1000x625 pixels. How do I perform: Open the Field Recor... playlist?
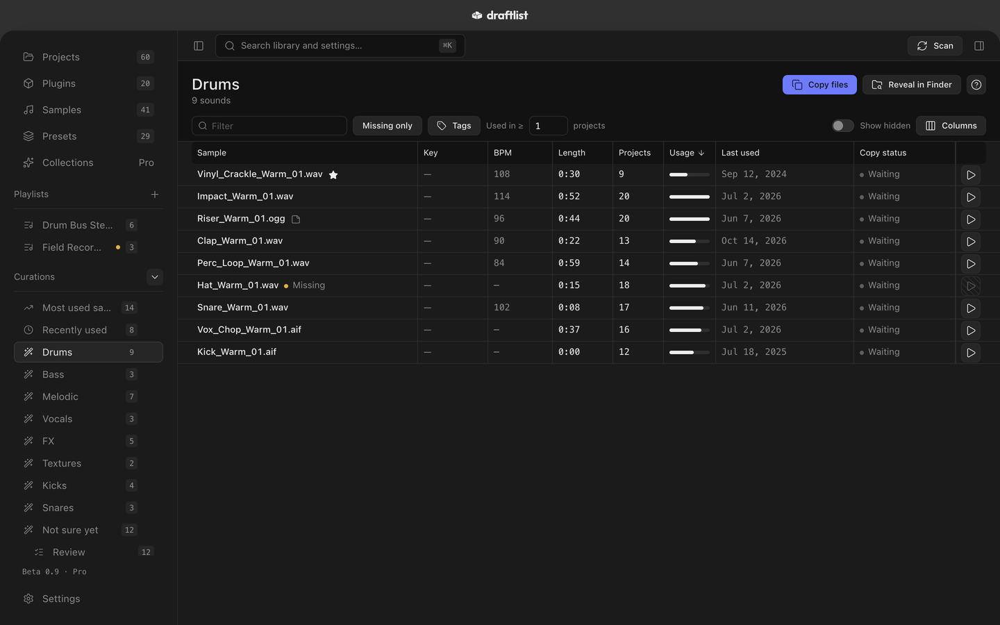[x=88, y=247]
